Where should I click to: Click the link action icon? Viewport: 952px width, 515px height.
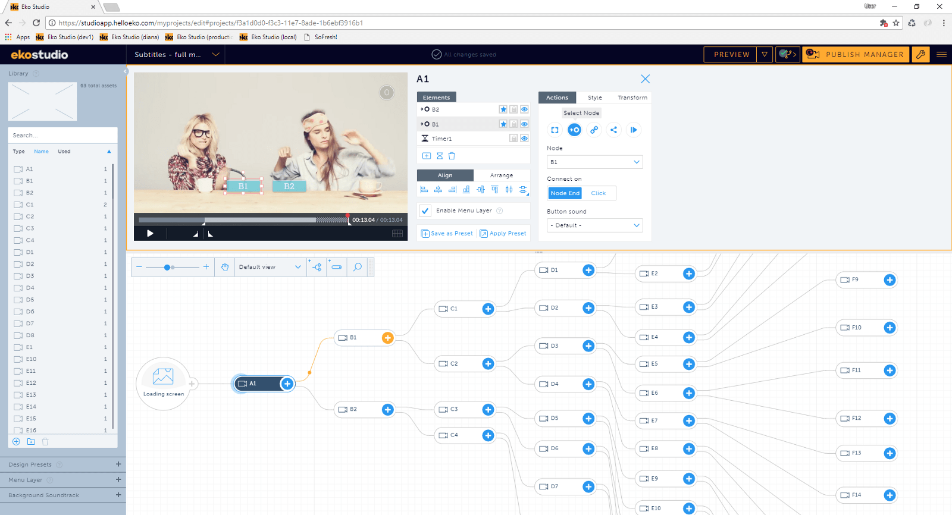[594, 130]
